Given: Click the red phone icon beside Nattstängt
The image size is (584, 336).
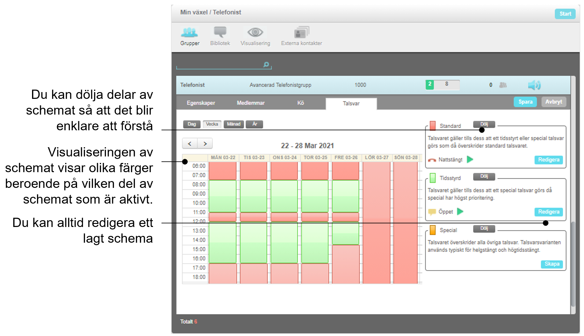Looking at the screenshot, I should [432, 160].
